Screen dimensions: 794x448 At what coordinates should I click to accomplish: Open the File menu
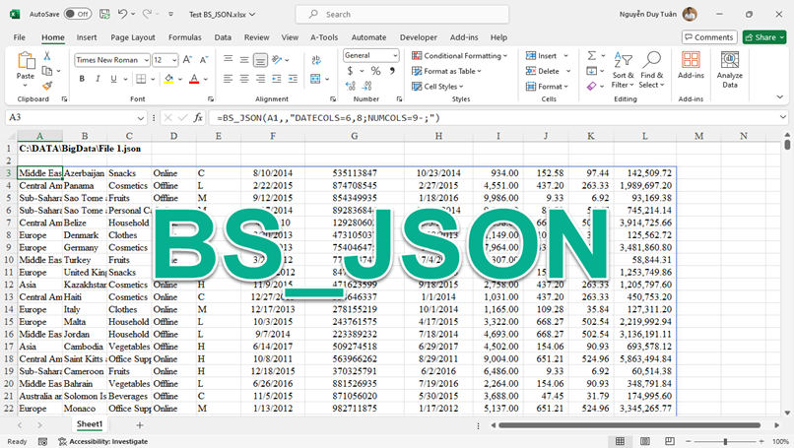point(20,37)
